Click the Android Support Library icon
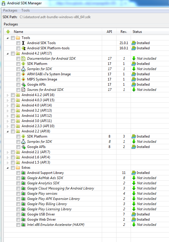 (x=23, y=173)
